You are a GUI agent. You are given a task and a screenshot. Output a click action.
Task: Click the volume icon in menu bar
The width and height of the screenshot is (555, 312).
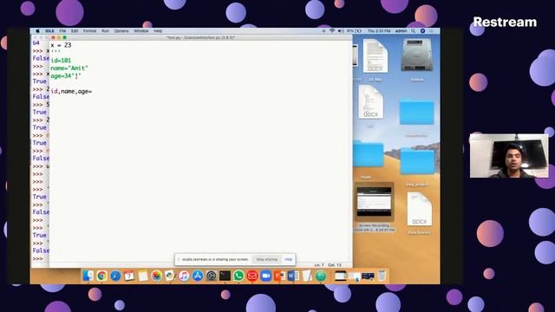(x=340, y=31)
